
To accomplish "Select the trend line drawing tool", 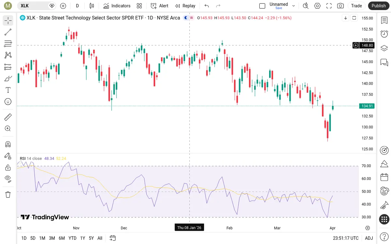I will (x=8, y=32).
